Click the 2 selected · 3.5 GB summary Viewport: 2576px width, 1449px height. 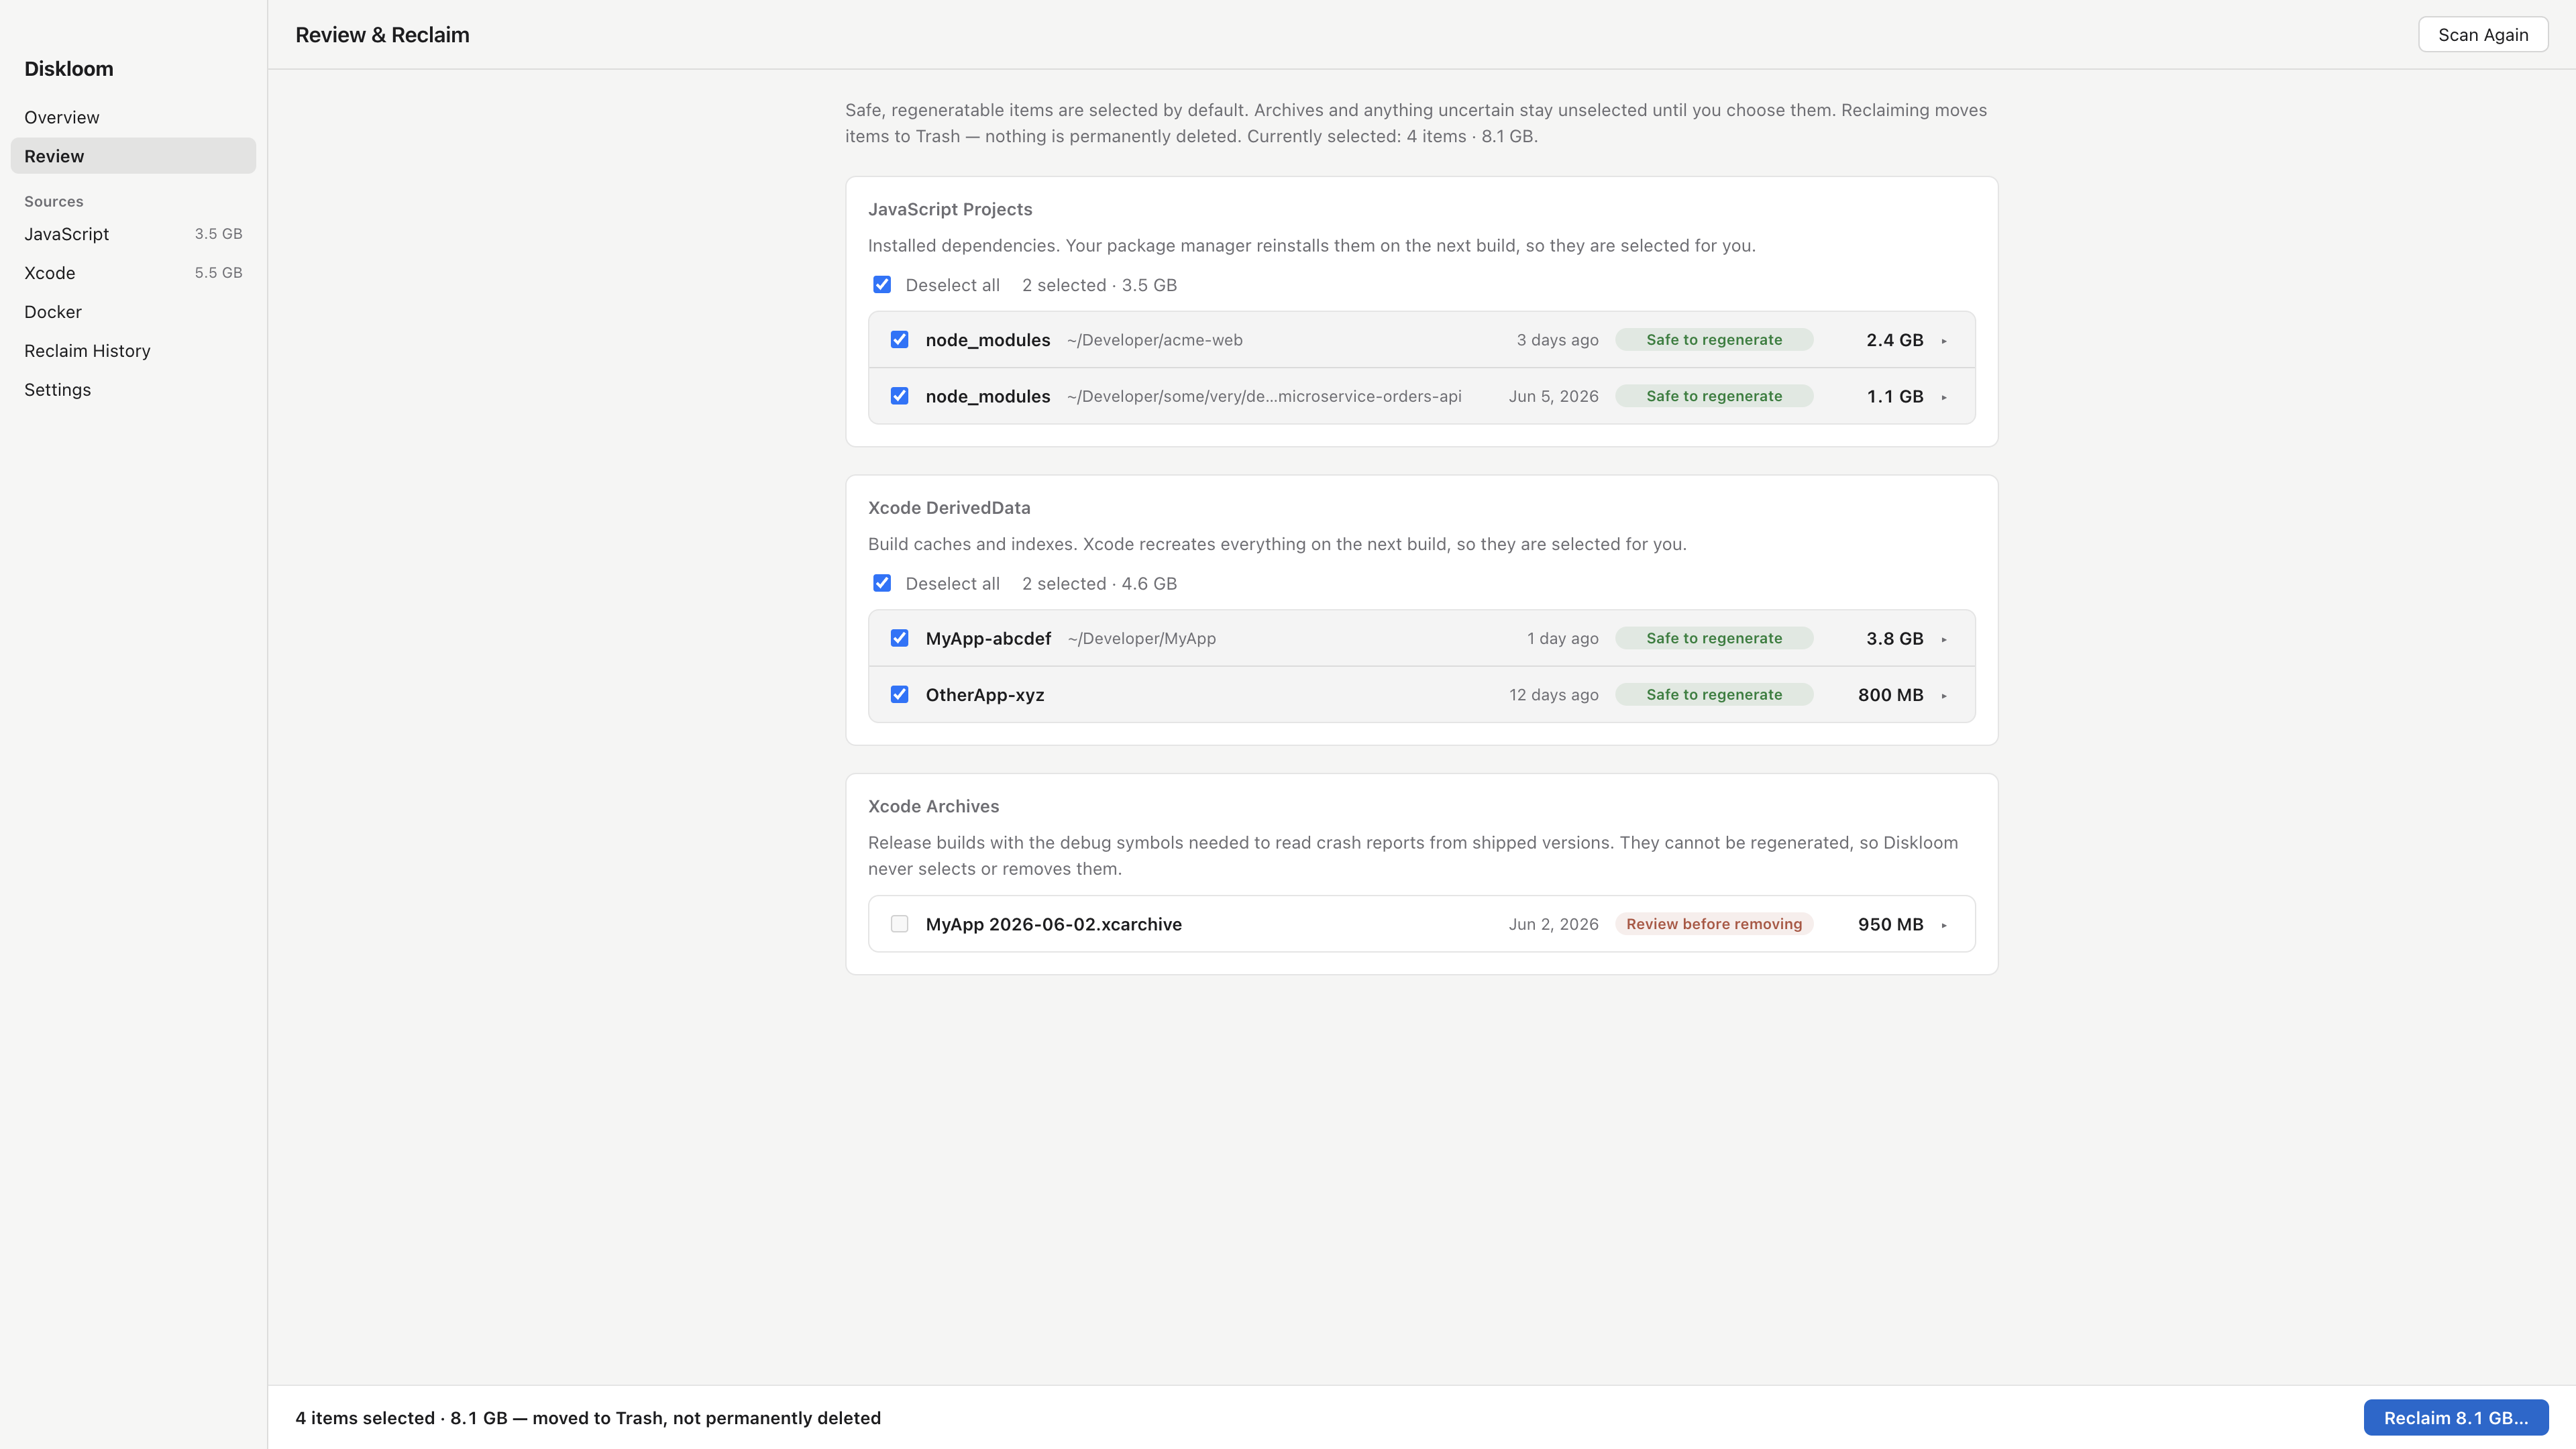click(x=1100, y=285)
